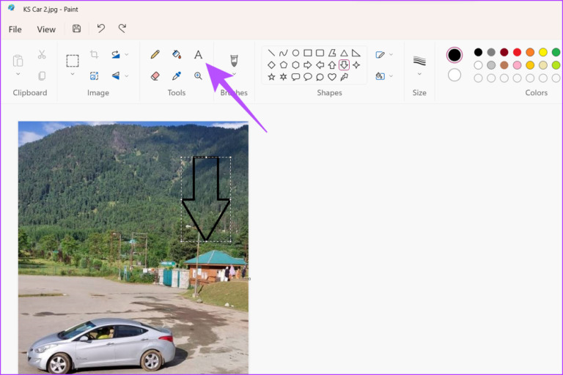
Task: Expand the Paste options chevron
Action: [18, 74]
